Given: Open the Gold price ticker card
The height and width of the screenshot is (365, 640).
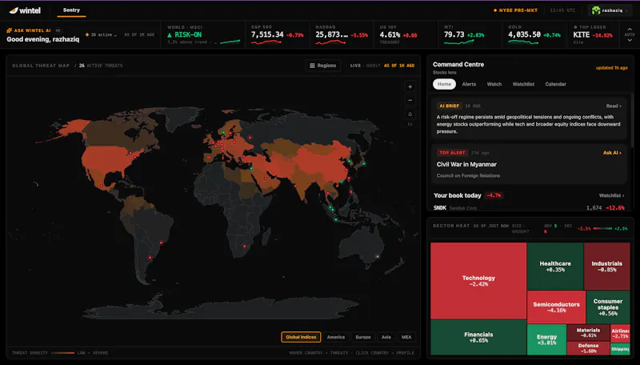Looking at the screenshot, I should (534, 34).
